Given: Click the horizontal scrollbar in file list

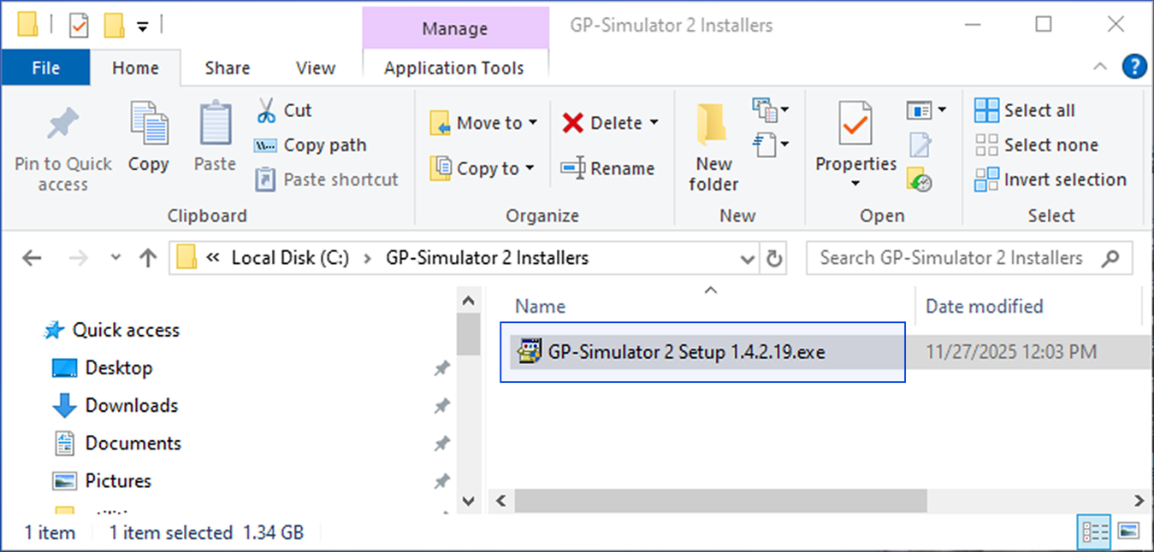Looking at the screenshot, I should pos(720,500).
